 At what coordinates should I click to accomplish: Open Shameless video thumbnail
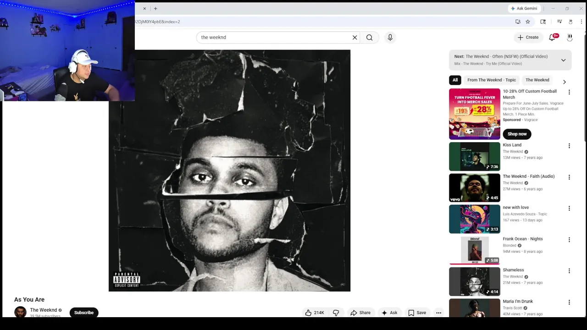[475, 281]
